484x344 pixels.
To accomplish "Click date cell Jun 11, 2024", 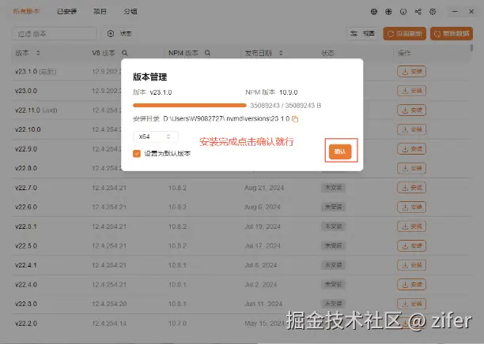I will pyautogui.click(x=263, y=304).
